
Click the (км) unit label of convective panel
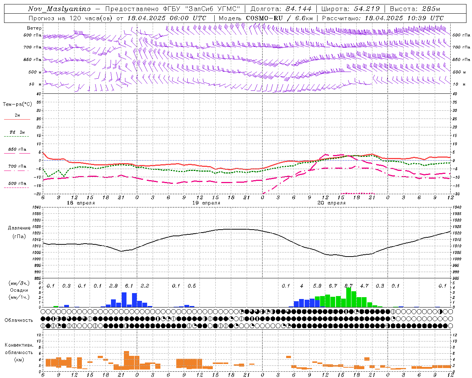coord(19,360)
